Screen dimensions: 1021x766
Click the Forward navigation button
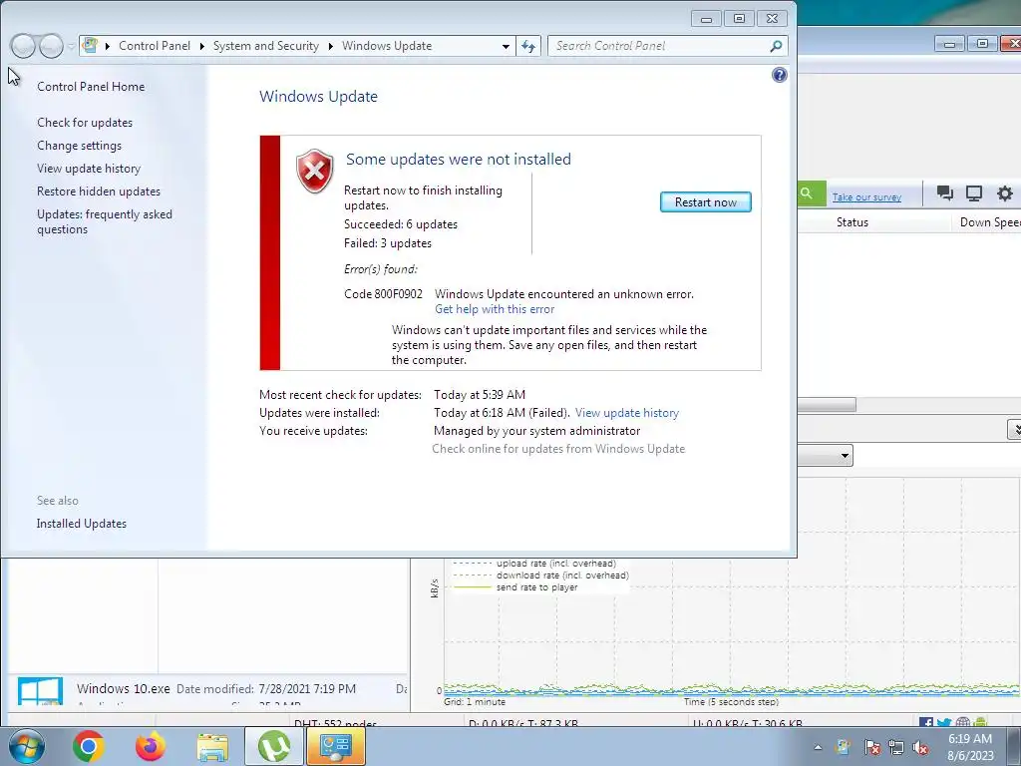(x=52, y=46)
